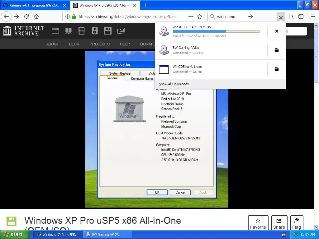Click the WinXP.uSP5.AIO.OEM.iso download entry
This screenshot has width=319, height=239.
coord(211,31)
